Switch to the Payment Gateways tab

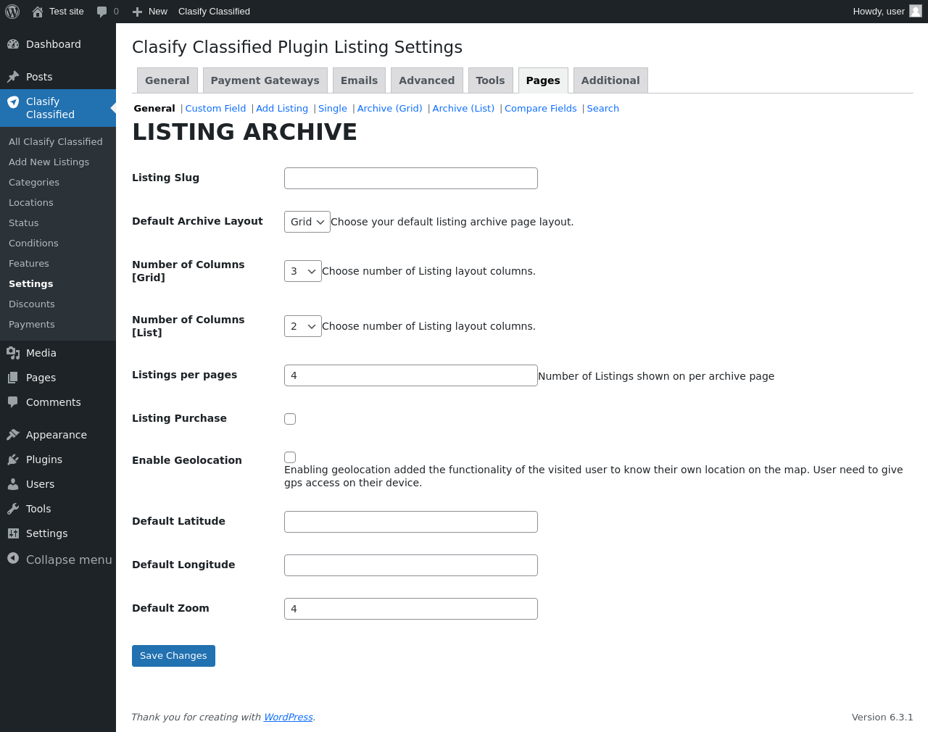[x=265, y=80]
